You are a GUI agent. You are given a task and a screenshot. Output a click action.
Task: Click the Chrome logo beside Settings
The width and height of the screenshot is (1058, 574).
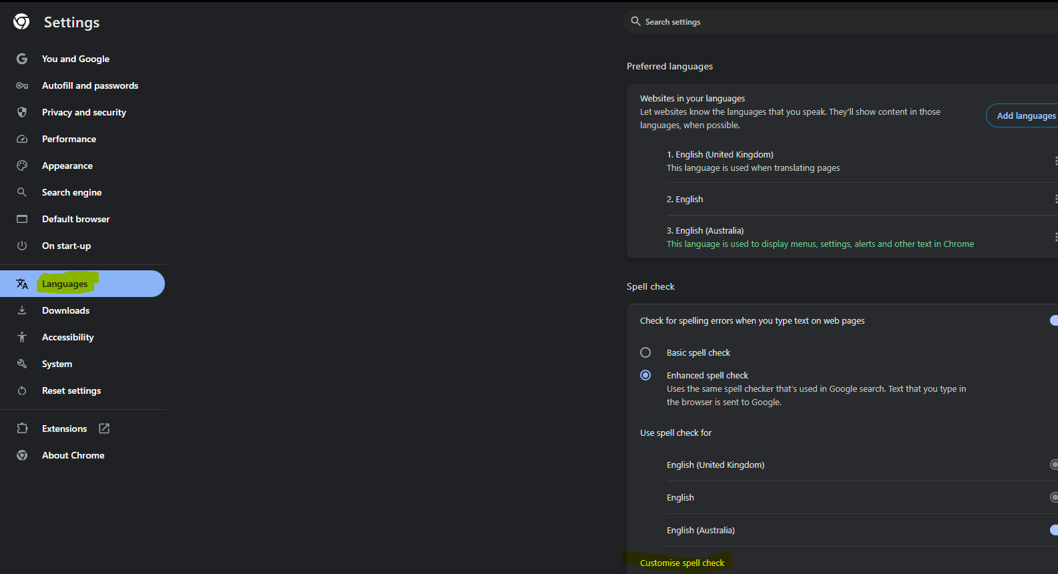pyautogui.click(x=21, y=22)
